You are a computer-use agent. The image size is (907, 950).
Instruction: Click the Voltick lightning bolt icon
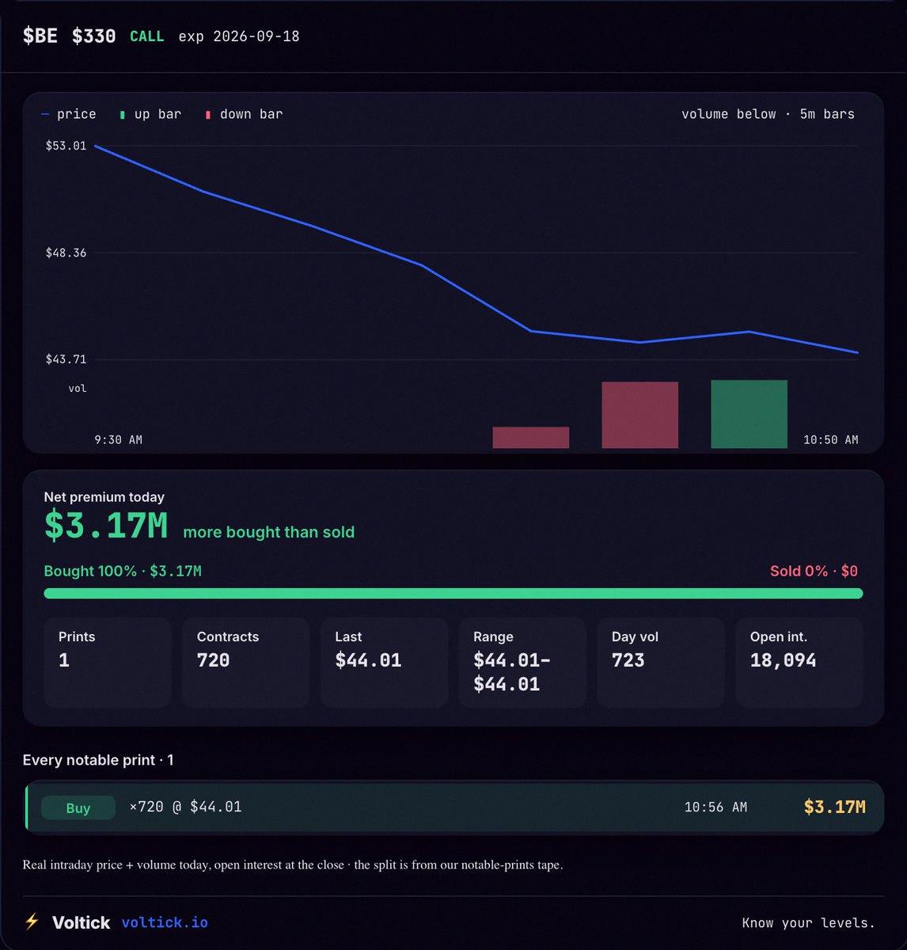tap(32, 921)
